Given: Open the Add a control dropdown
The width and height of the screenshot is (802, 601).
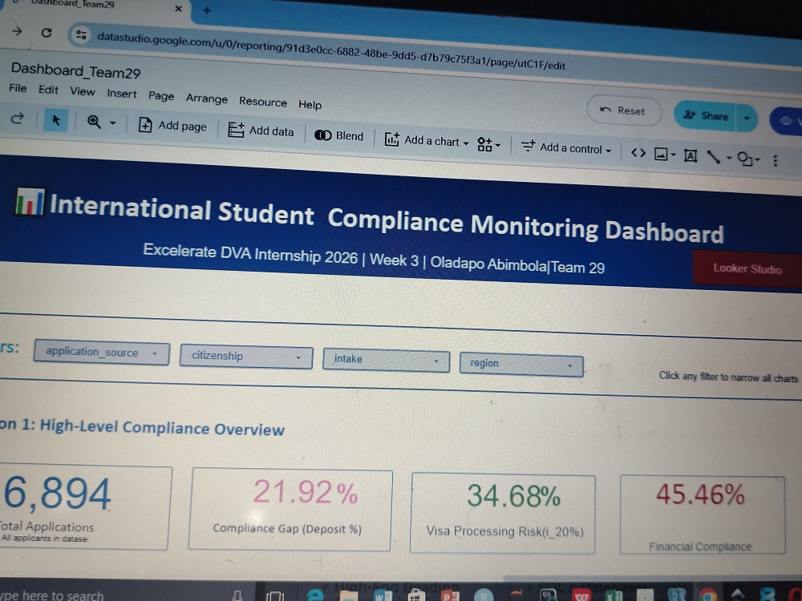Looking at the screenshot, I should (566, 147).
